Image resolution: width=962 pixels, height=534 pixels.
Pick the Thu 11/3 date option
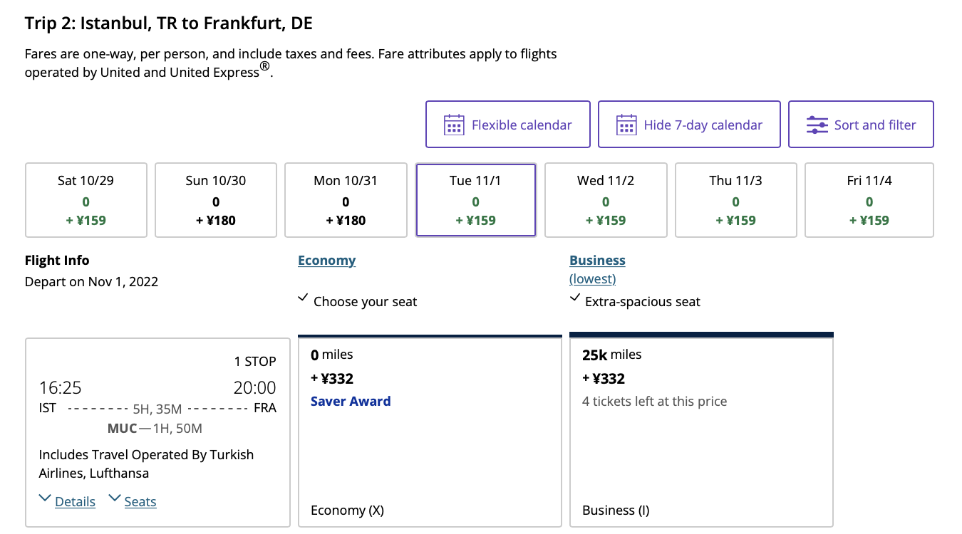[735, 200]
